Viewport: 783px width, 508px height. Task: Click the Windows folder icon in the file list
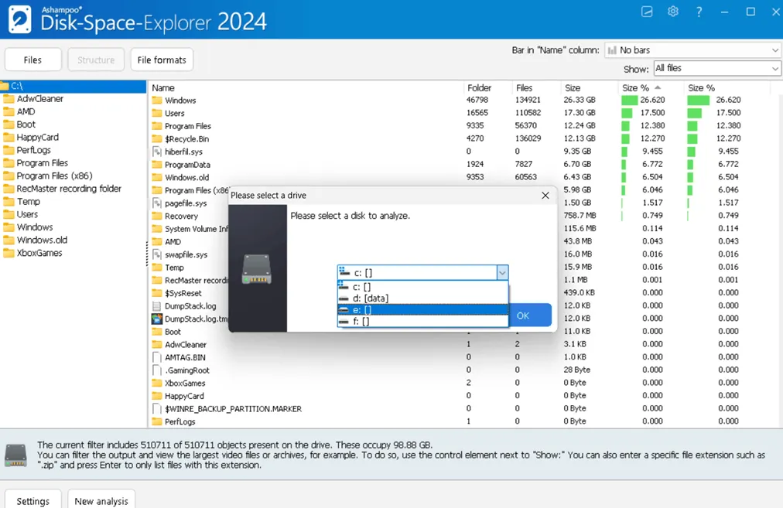[x=157, y=101]
